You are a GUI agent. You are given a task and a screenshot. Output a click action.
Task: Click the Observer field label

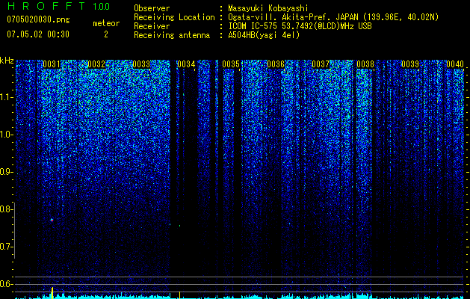point(152,8)
